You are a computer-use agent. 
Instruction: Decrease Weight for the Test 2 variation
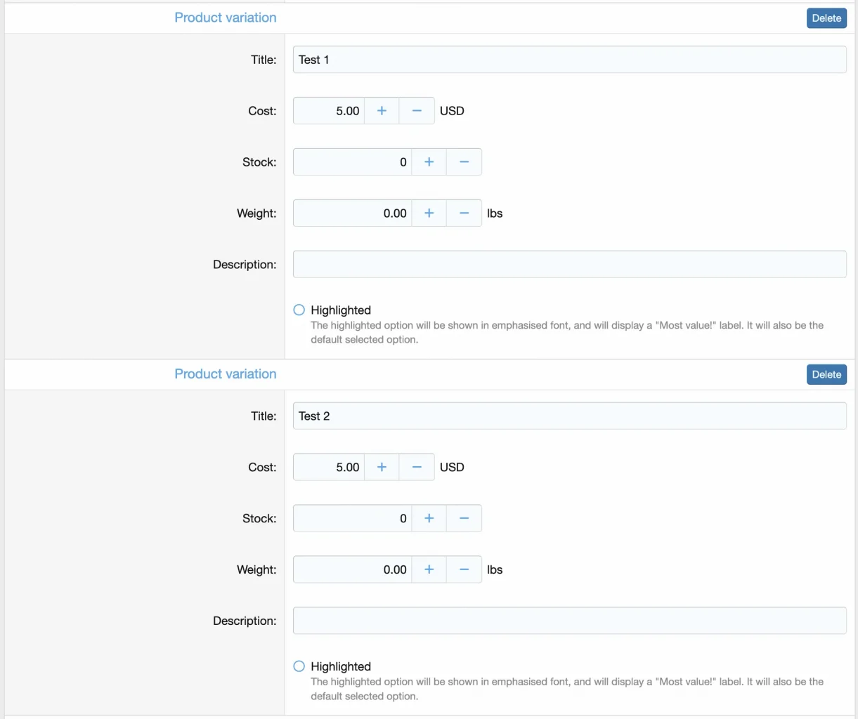tap(464, 570)
